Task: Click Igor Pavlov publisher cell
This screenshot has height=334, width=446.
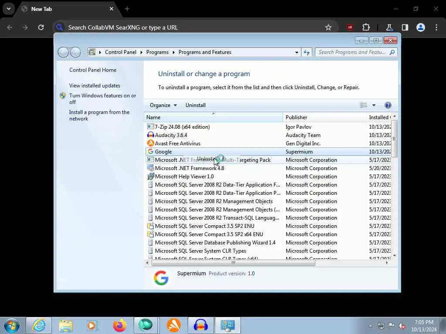Action: pos(298,127)
